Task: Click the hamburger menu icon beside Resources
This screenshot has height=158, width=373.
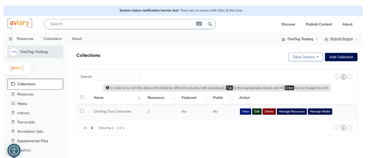Action: [x=11, y=39]
